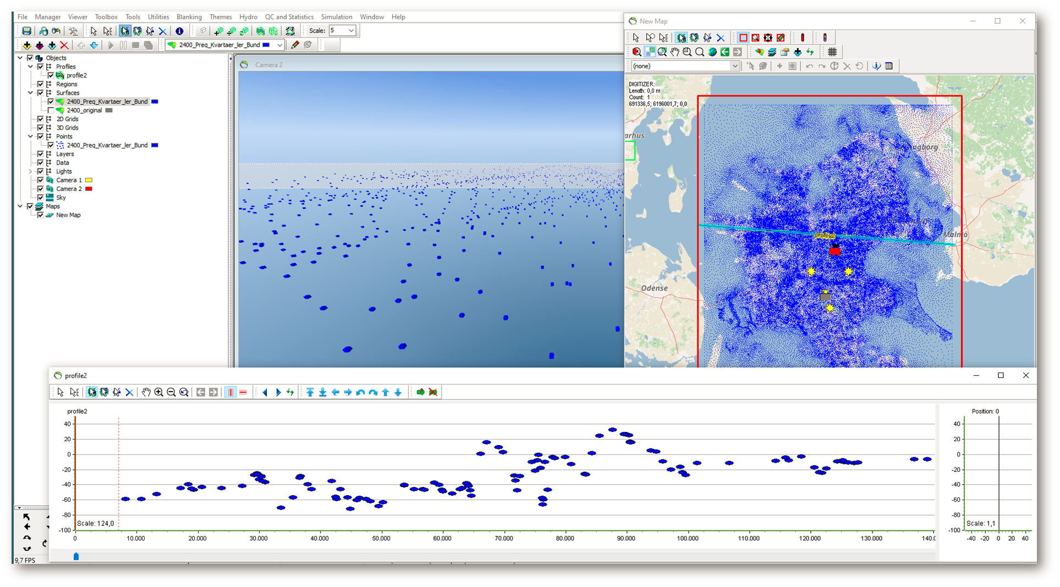
Task: Click the grid icon in New Map toolbar
Action: point(832,52)
